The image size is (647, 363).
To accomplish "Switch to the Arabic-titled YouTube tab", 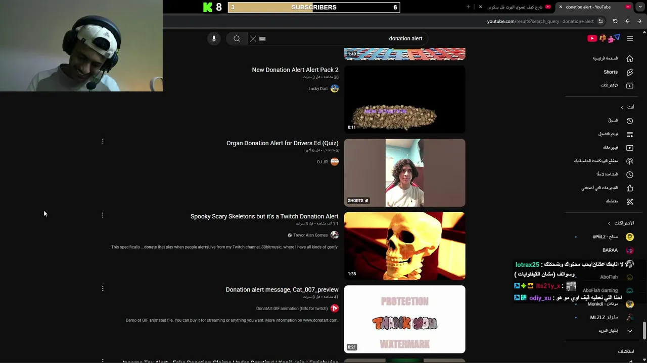I will pos(515,7).
